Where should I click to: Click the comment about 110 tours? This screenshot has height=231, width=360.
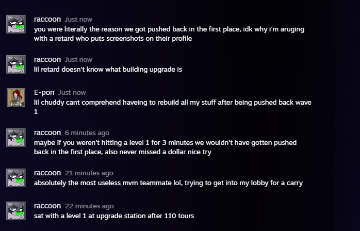coord(113,216)
